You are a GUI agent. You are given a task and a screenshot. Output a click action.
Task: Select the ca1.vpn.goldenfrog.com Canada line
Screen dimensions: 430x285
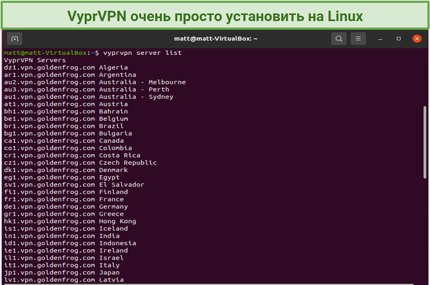point(63,141)
